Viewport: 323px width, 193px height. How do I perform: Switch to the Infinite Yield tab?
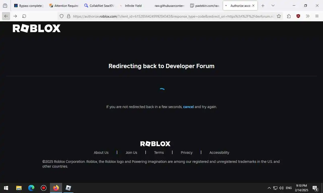tap(134, 6)
